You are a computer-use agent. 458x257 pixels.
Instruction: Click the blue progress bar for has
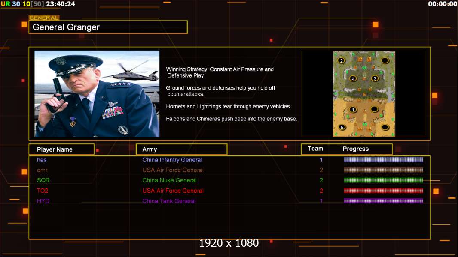pos(383,159)
